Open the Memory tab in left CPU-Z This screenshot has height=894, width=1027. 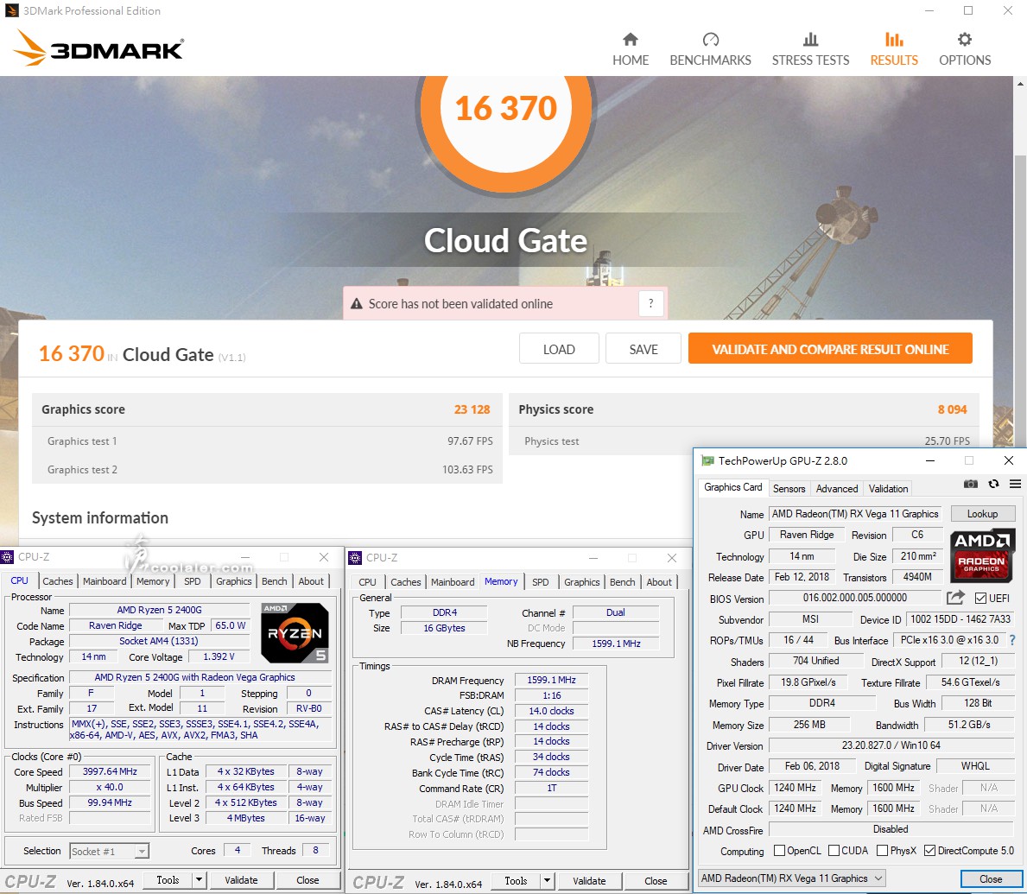point(153,581)
